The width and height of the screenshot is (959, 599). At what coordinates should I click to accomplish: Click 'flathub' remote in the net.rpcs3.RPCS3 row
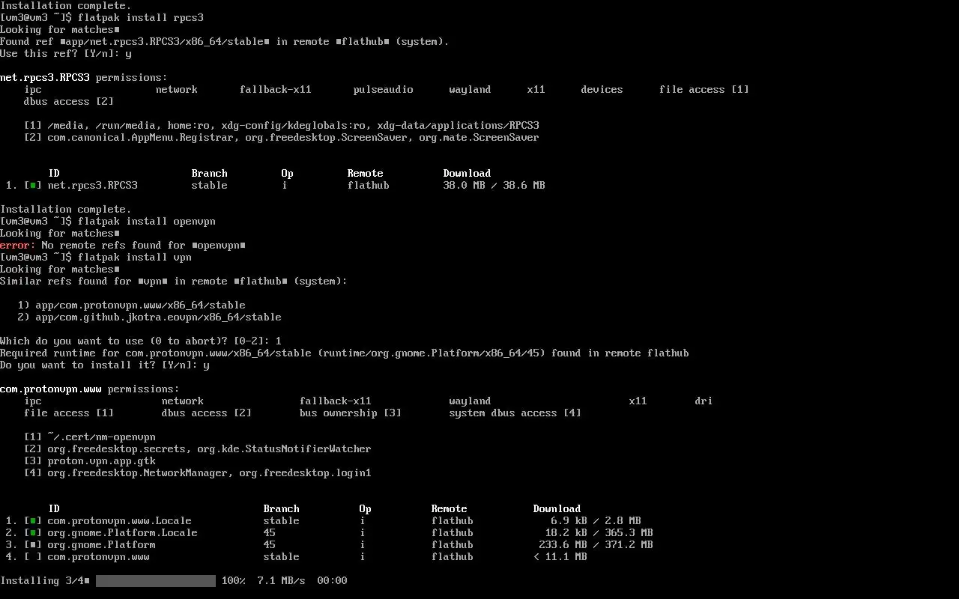pyautogui.click(x=369, y=186)
